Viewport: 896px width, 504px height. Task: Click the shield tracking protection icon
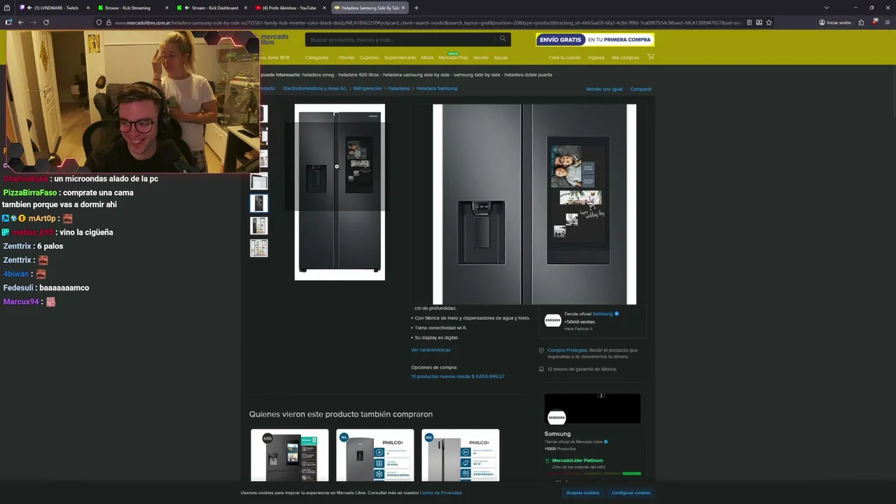(99, 22)
